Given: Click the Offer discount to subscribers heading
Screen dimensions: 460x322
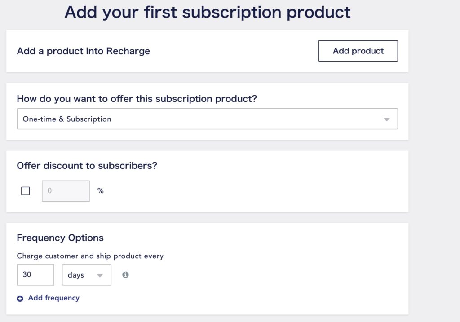Looking at the screenshot, I should (x=87, y=166).
